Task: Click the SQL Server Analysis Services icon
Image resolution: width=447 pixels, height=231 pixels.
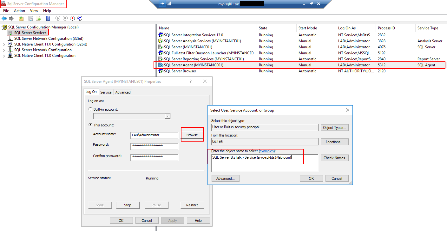Action: 161,41
